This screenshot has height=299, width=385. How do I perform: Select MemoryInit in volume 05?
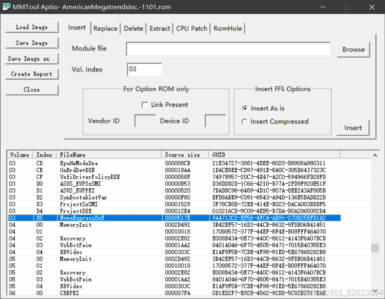tap(174, 259)
